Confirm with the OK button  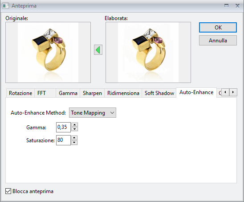coord(218,28)
